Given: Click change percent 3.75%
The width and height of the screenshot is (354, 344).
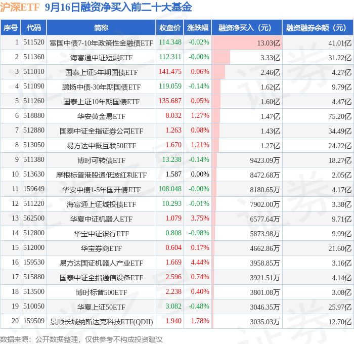Looking at the screenshot, I should (200, 219).
